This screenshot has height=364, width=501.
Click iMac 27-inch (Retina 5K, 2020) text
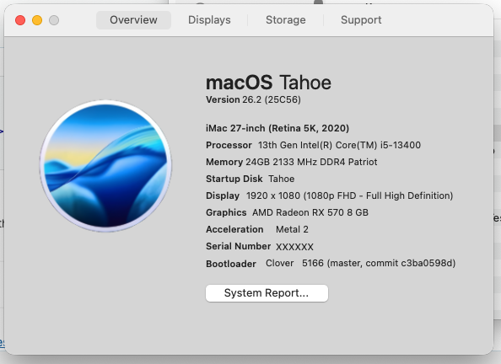pyautogui.click(x=277, y=128)
